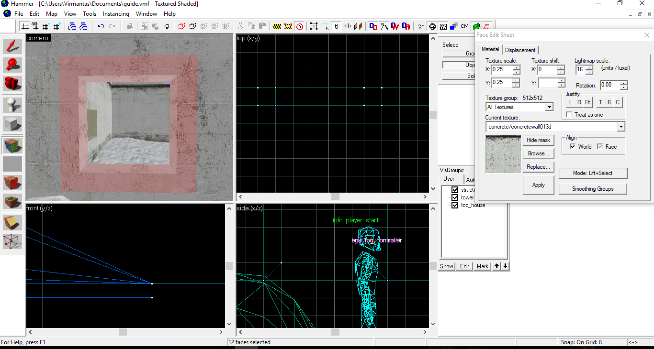Click the Undo toolbar icon

tap(101, 26)
